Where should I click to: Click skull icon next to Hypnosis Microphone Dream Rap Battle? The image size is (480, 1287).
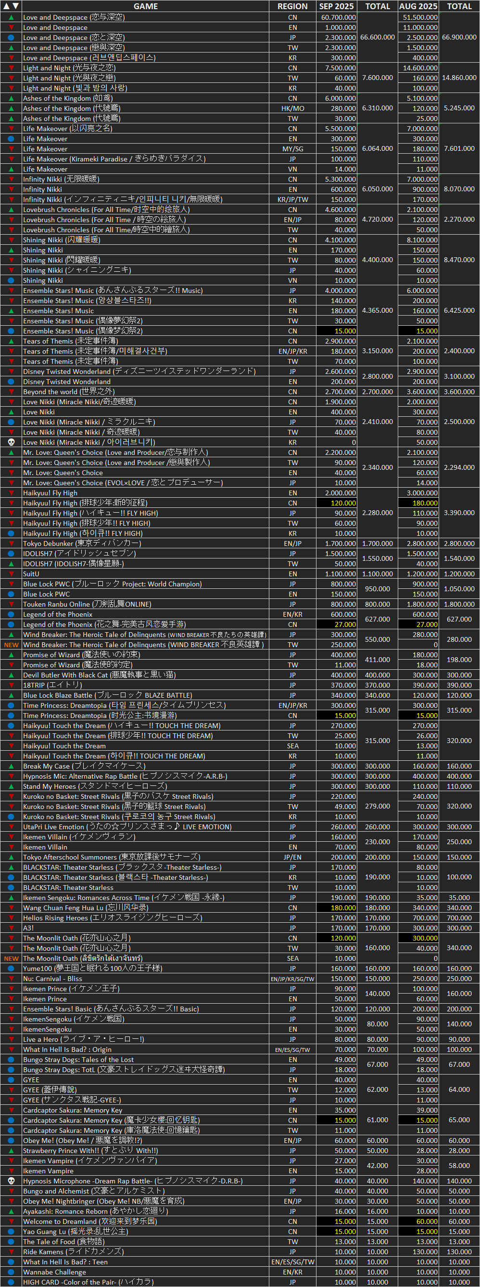11,1181
